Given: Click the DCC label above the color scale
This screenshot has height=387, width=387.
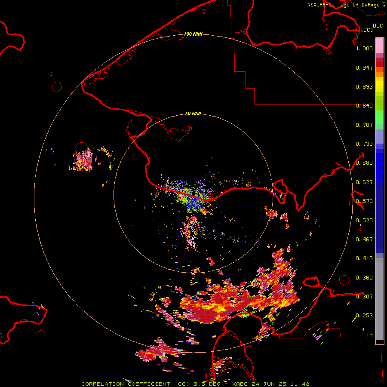Looking at the screenshot, I should (x=378, y=26).
